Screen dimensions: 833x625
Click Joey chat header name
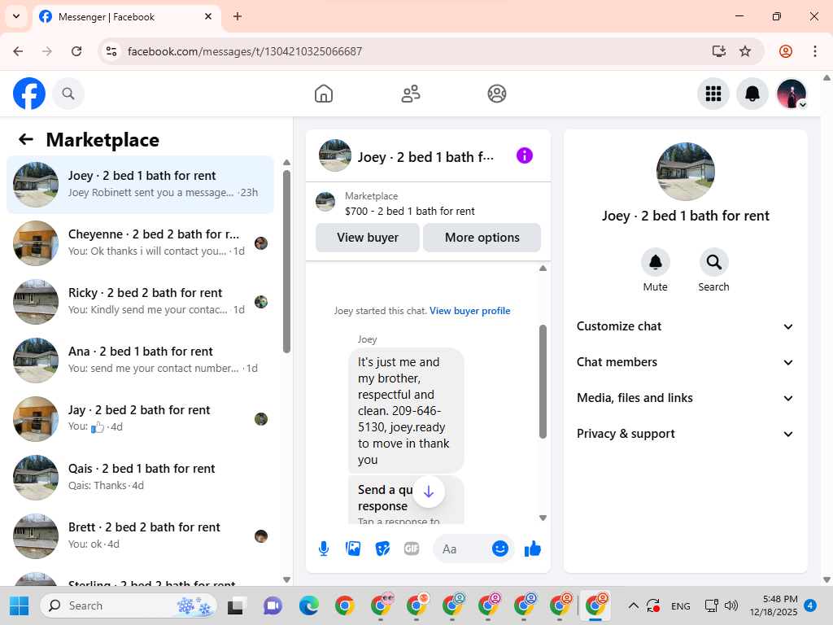[425, 157]
